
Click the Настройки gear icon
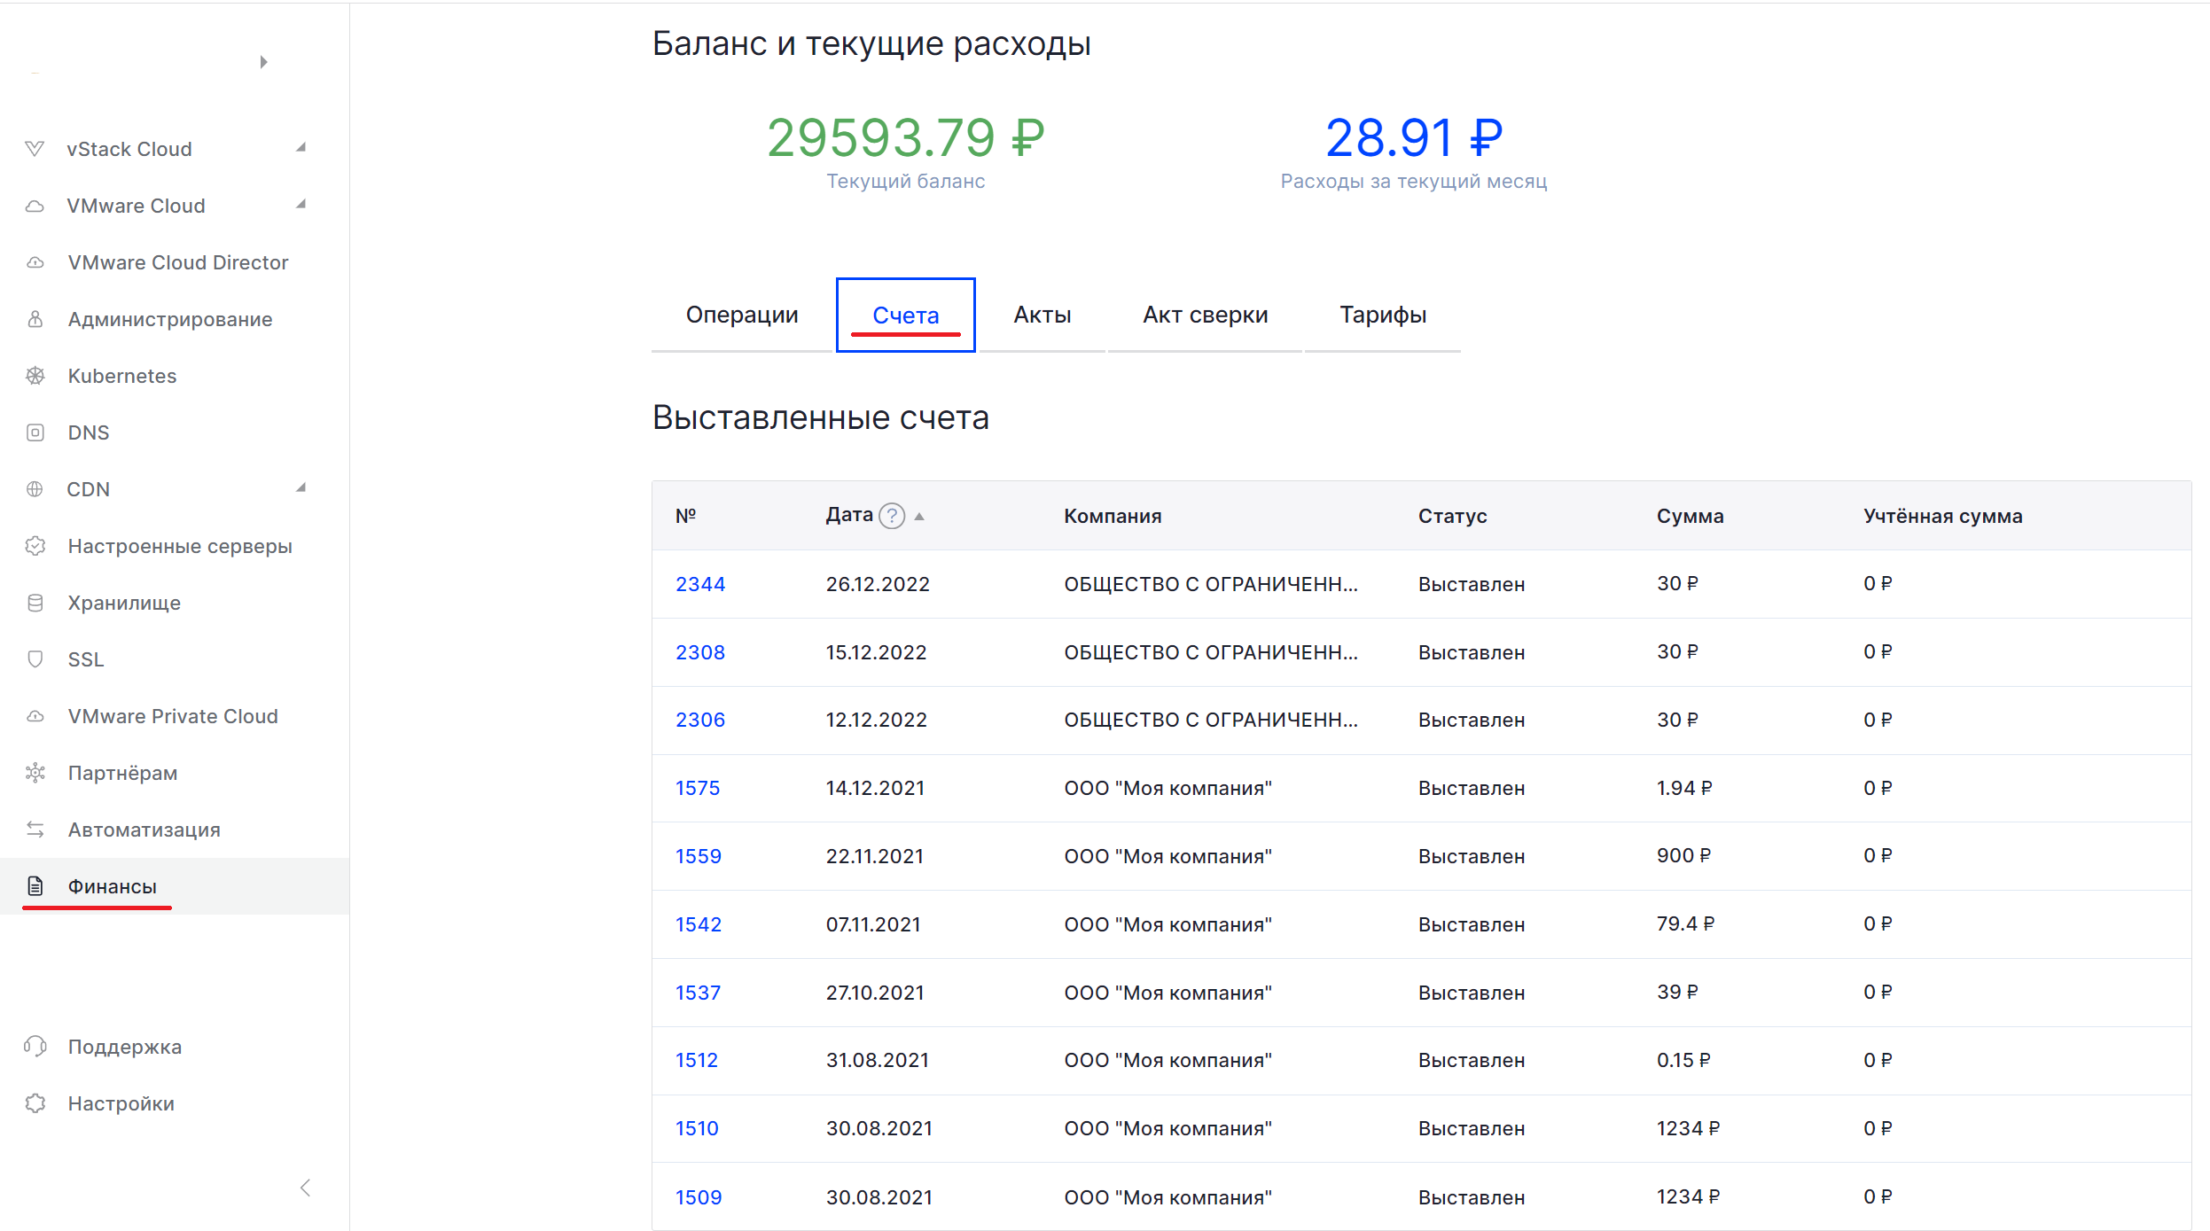35,1103
